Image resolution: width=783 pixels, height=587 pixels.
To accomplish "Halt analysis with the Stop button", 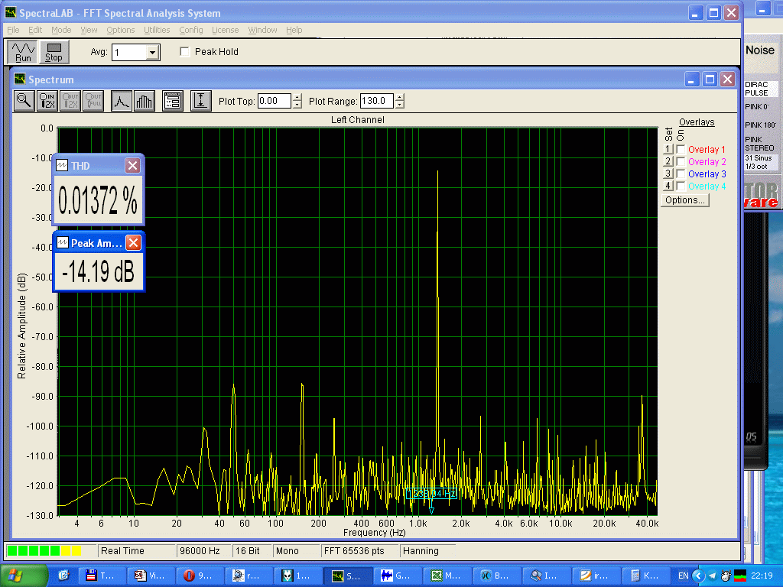I will 54,52.
